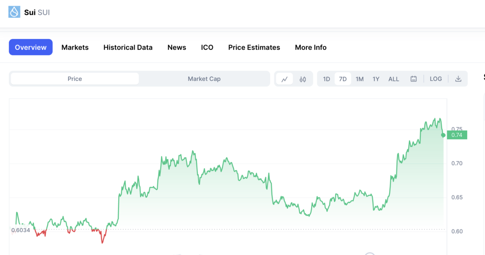485x255 pixels.
Task: Open the Markets tab
Action: (75, 47)
